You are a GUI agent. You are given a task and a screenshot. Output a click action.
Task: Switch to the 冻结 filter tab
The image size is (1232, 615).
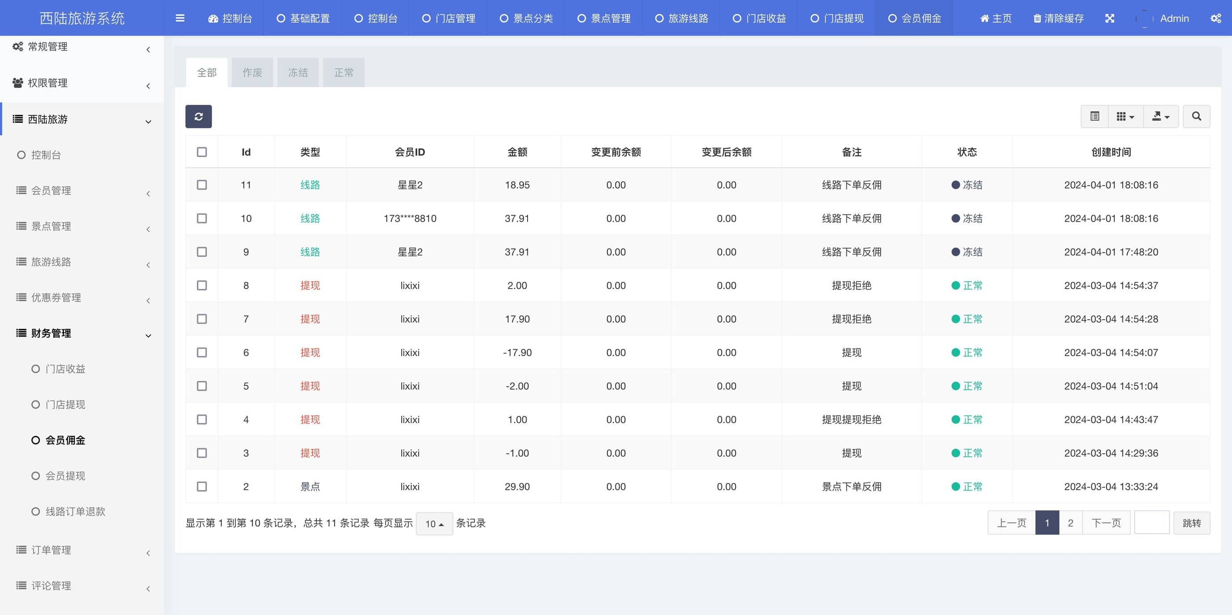(x=298, y=72)
